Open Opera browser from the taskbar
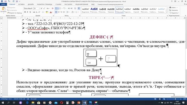 (62, 103)
